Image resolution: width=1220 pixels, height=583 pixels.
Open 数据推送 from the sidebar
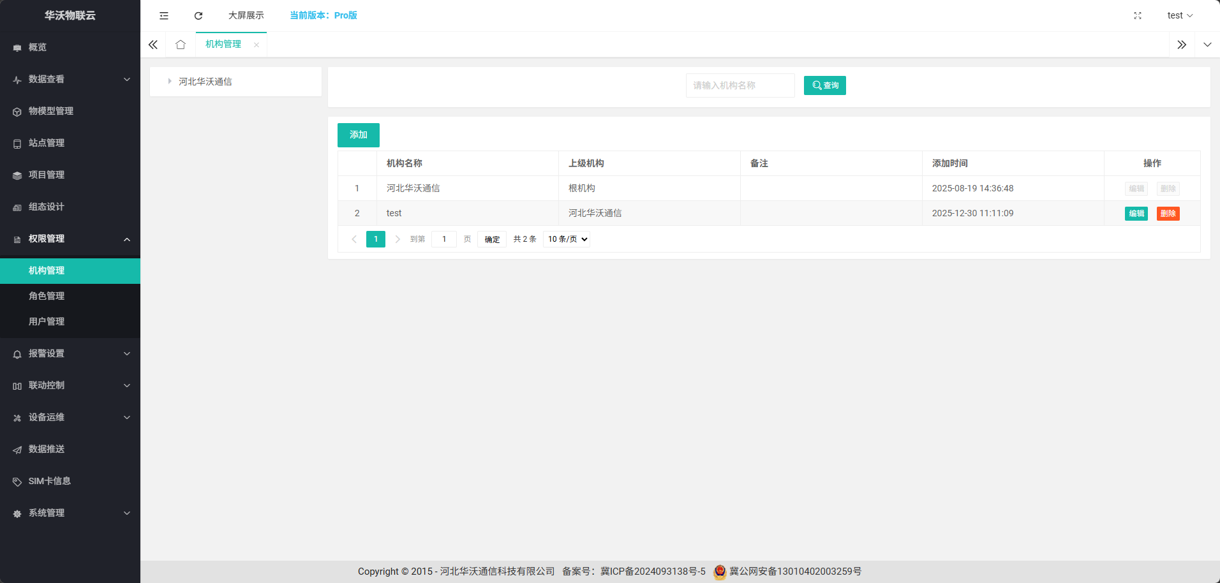tap(46, 449)
